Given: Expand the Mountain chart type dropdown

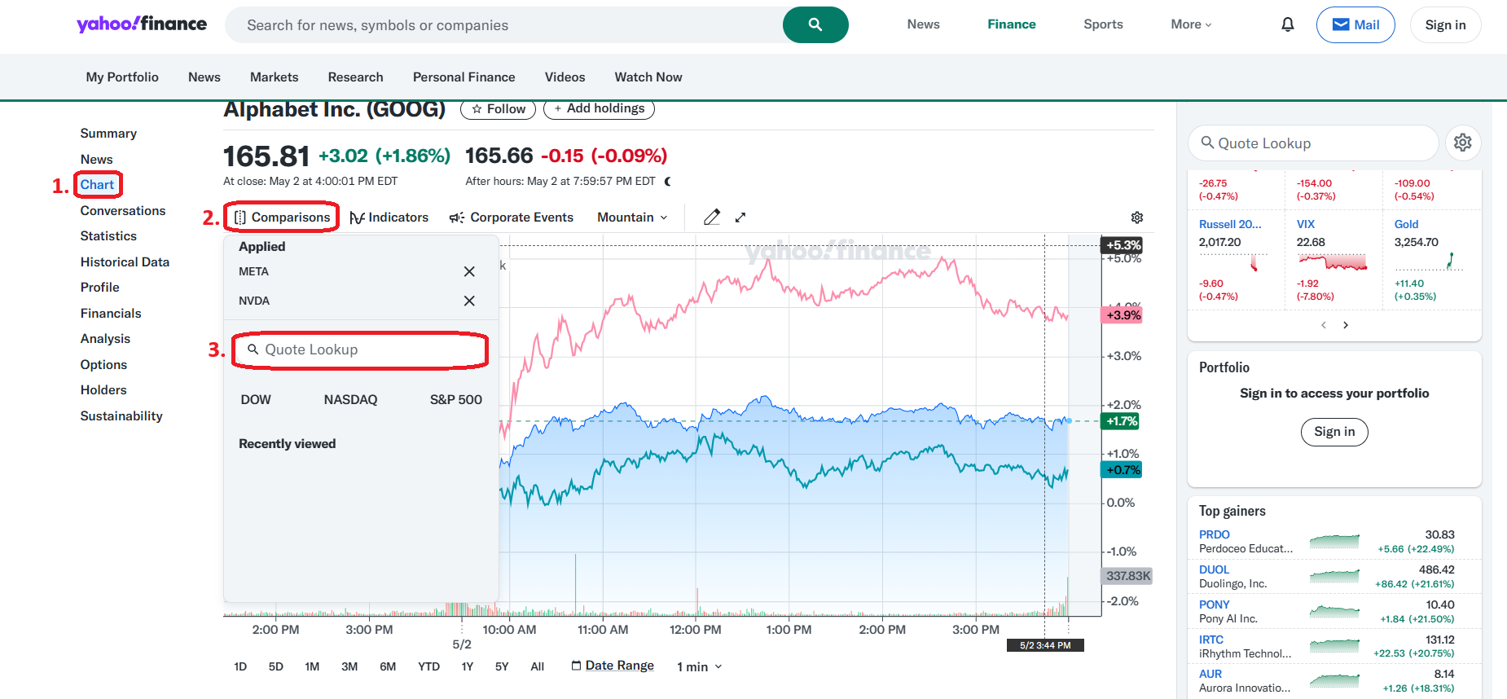Looking at the screenshot, I should [x=633, y=218].
